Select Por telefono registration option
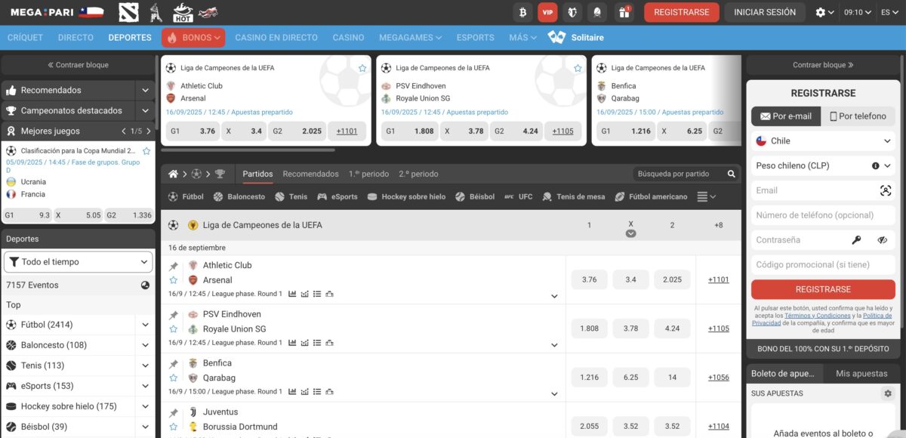Screen dimensions: 906x438 tap(858, 116)
